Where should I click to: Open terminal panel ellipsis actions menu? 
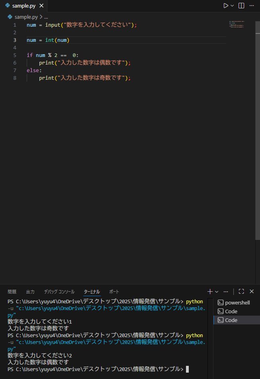tap(226, 292)
